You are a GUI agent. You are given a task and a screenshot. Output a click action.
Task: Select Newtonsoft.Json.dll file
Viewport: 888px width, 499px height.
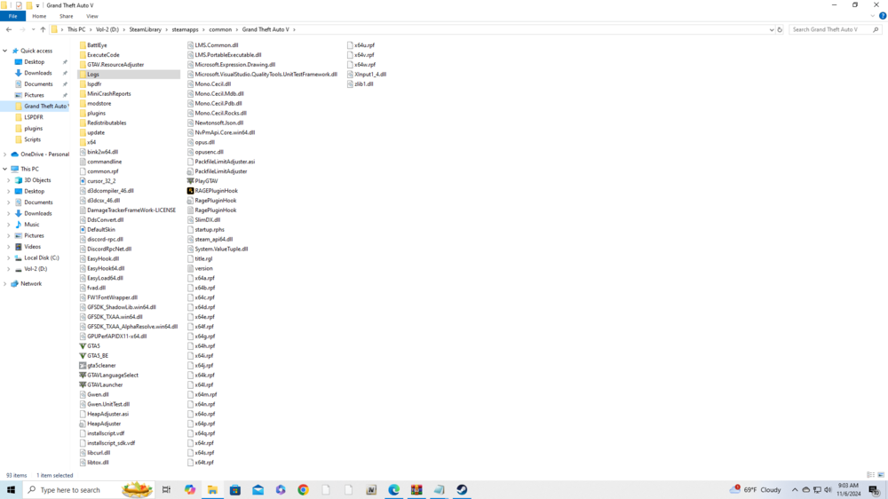point(216,123)
